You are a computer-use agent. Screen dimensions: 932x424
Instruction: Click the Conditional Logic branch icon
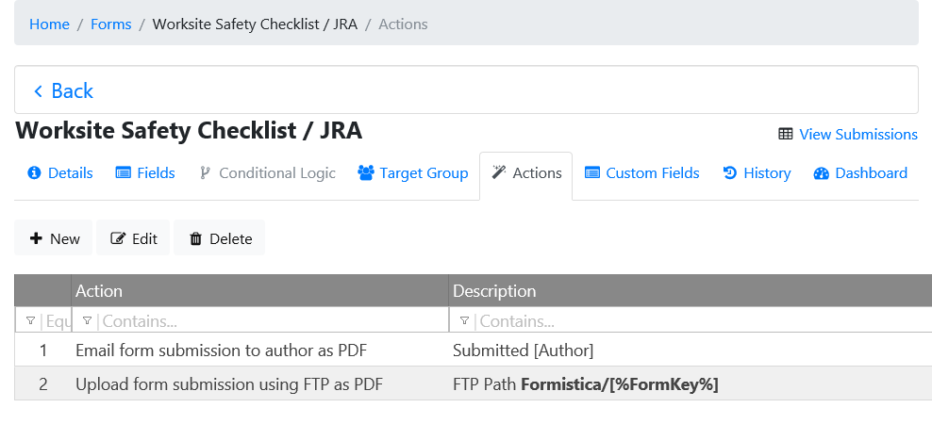click(205, 173)
